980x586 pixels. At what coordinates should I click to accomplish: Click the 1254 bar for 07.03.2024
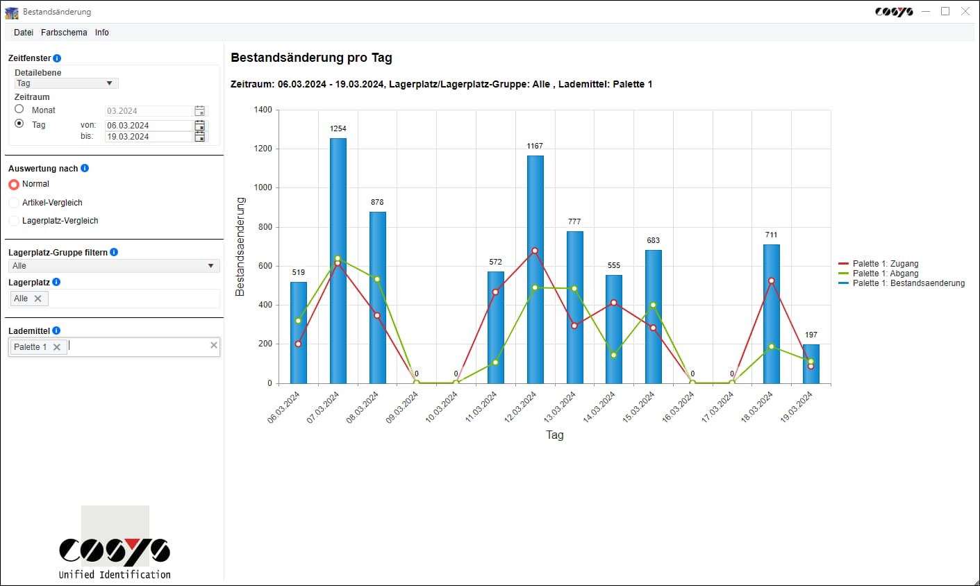click(x=338, y=261)
